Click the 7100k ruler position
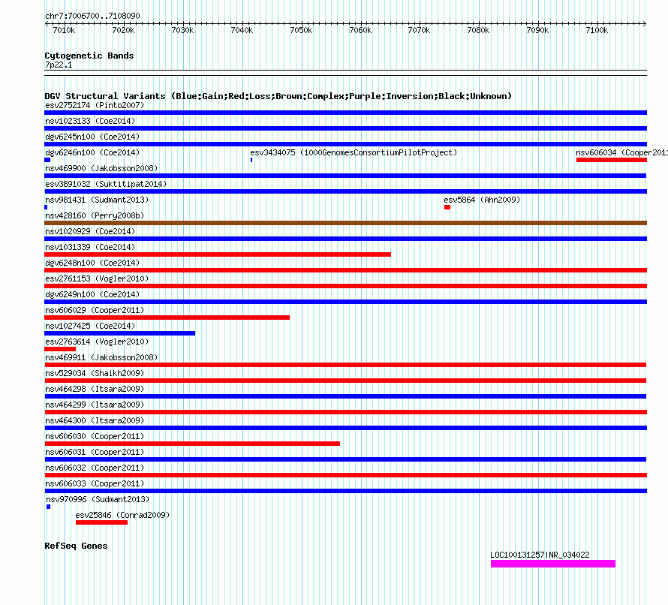Viewport: 668px width, 605px height. [x=597, y=30]
